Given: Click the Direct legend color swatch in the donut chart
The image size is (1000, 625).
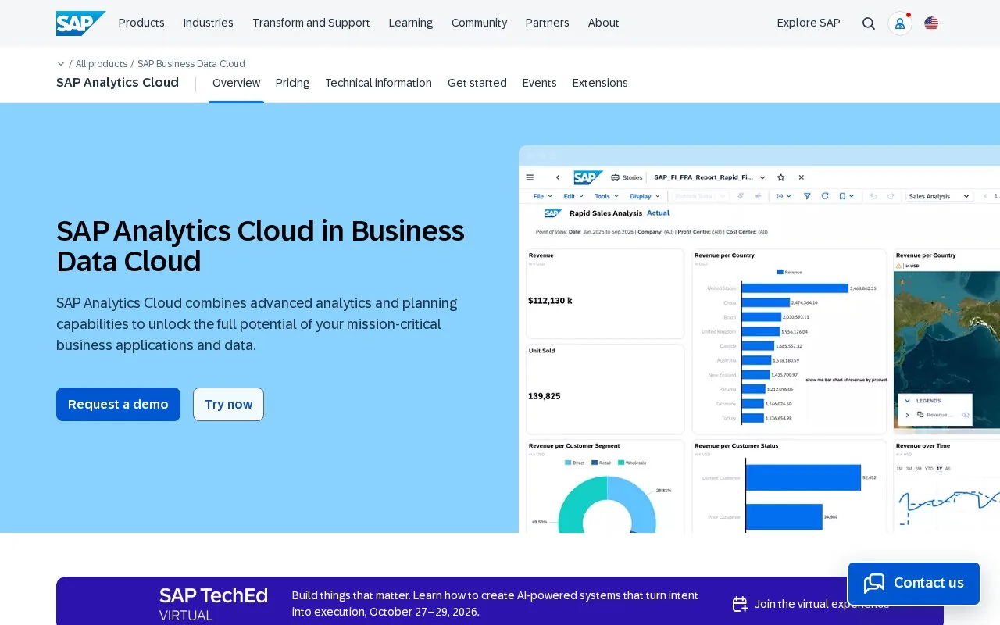Looking at the screenshot, I should pyautogui.click(x=568, y=462).
